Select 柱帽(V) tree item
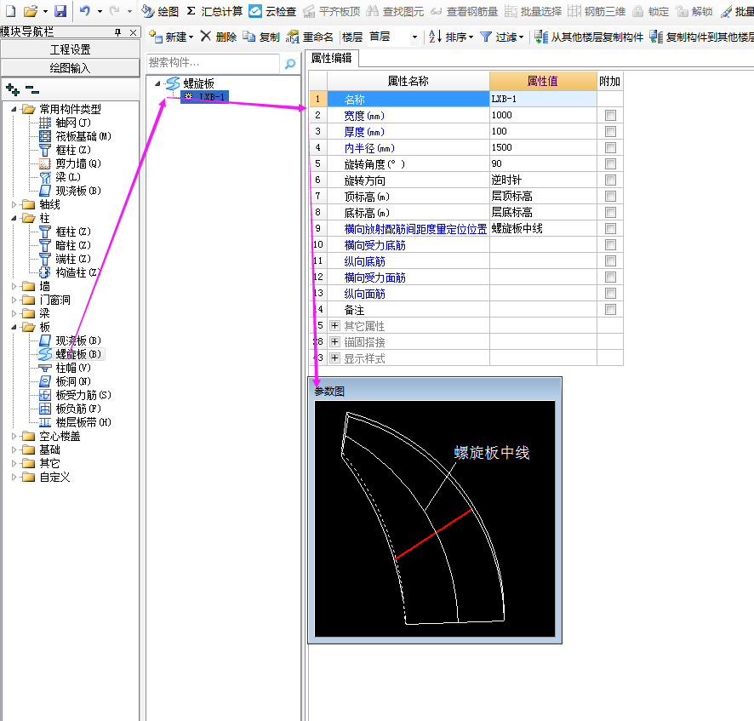The height and width of the screenshot is (721, 754). point(65,368)
